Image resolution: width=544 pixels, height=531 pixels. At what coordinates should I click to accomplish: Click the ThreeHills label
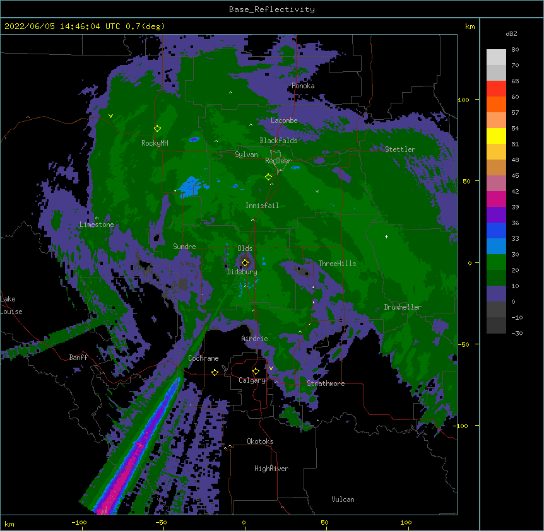click(337, 264)
